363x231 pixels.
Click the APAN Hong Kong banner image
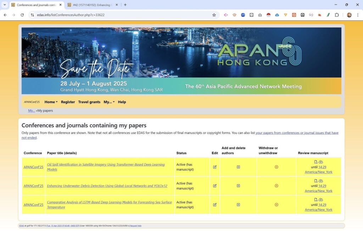(181, 61)
